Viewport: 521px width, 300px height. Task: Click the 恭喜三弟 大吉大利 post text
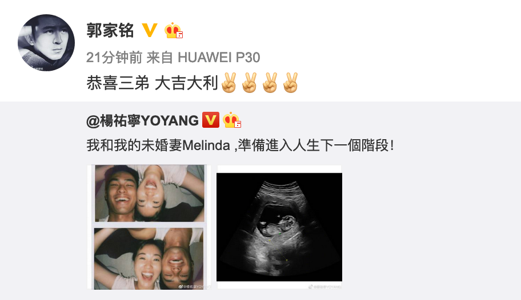point(152,83)
